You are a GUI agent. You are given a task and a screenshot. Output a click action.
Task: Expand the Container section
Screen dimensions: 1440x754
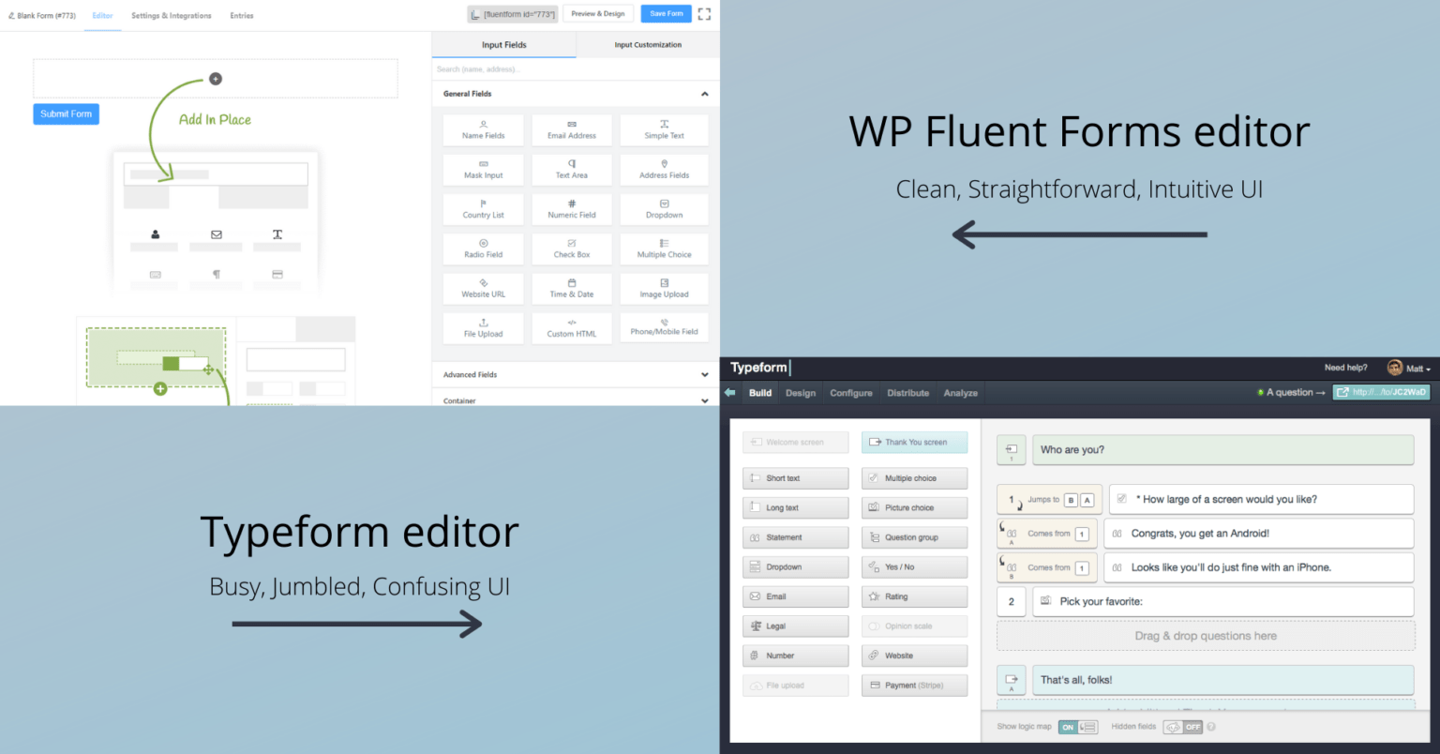click(705, 400)
